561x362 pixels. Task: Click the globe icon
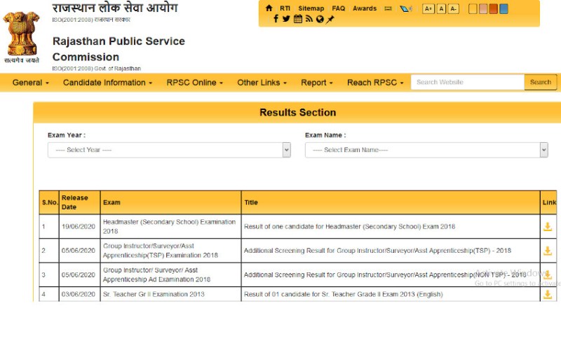pyautogui.click(x=320, y=19)
